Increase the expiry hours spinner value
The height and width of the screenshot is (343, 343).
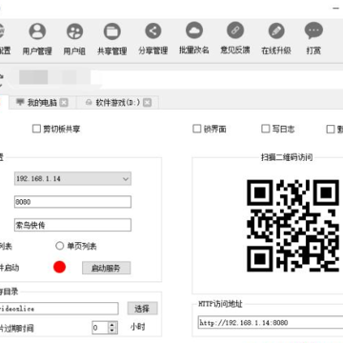click(111, 325)
